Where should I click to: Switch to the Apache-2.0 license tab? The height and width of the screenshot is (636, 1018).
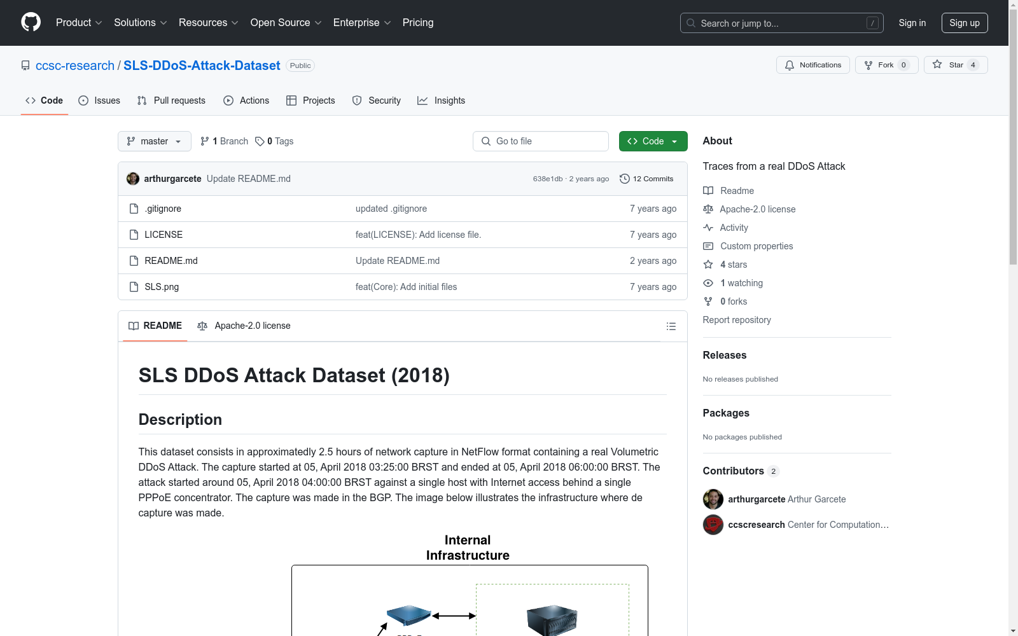tap(244, 326)
